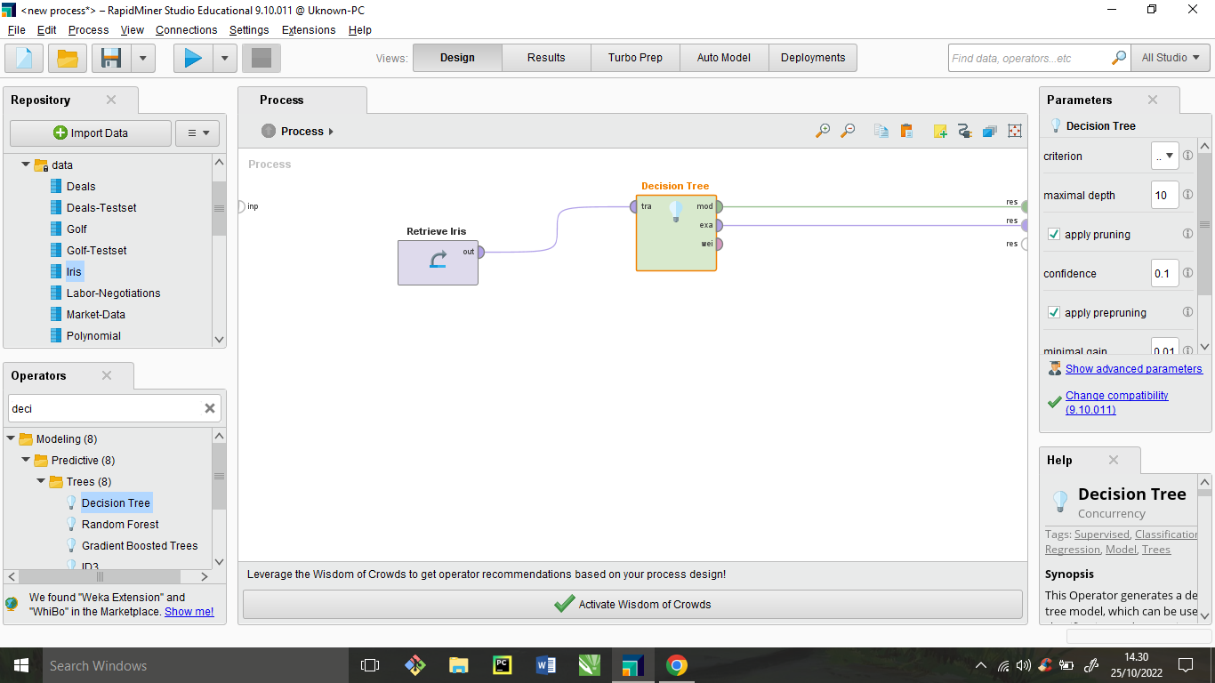The image size is (1215, 683).
Task: Open Google Chrome from the taskbar
Action: pos(675,665)
